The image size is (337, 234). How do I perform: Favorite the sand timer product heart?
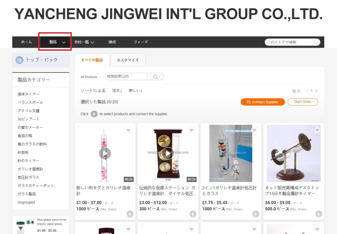[317, 130]
